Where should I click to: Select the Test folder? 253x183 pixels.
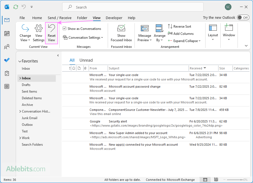pyautogui.click(x=25, y=131)
